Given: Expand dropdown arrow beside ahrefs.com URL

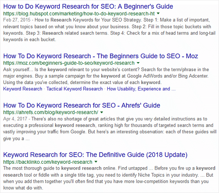Looking at the screenshot, I should coord(102,112).
